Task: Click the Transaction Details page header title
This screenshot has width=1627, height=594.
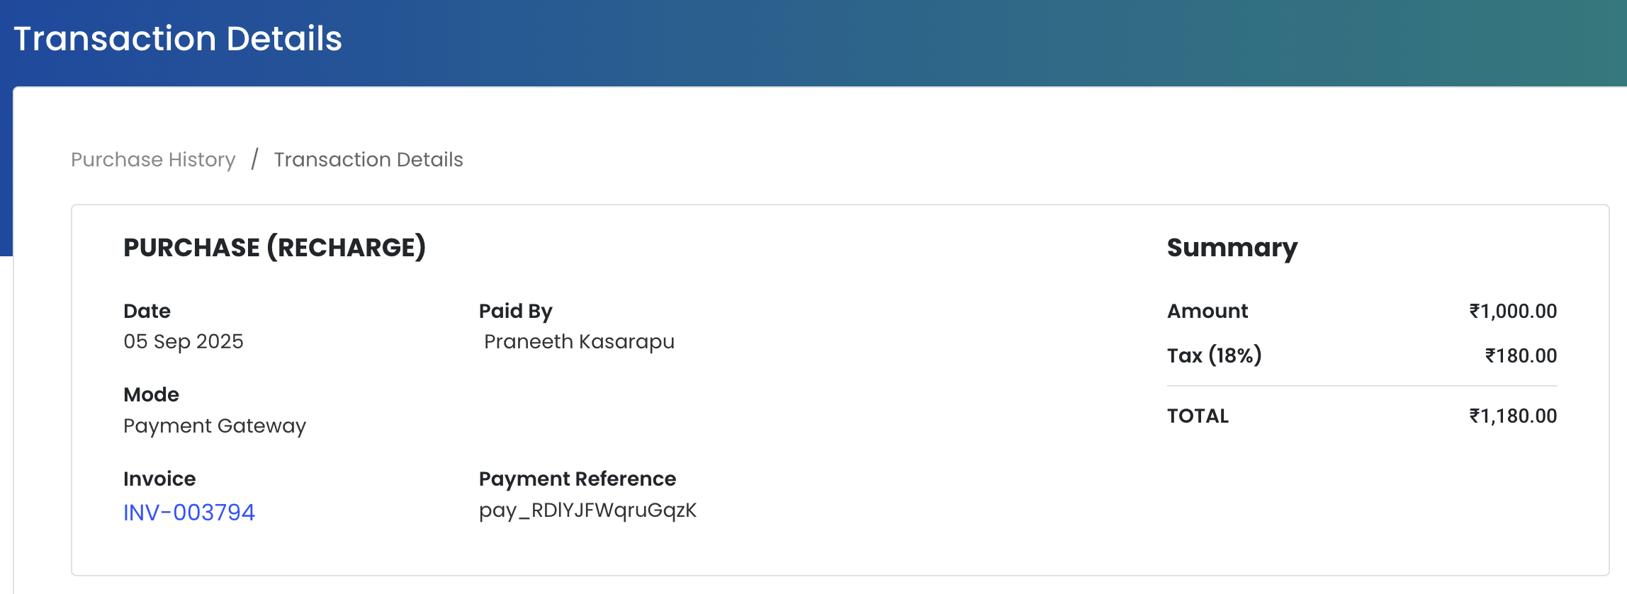Action: click(x=178, y=39)
